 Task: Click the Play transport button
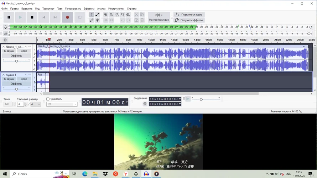20,17
